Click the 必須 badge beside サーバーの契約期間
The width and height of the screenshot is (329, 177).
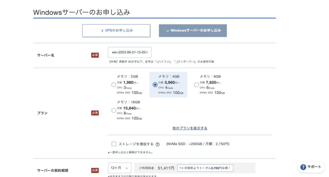[95, 170]
